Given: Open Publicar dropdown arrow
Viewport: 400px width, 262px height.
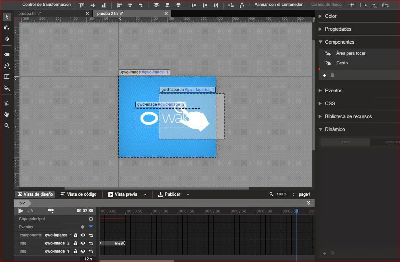Looking at the screenshot, I should (188, 194).
